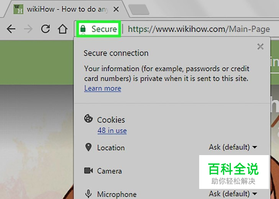Click the green padlock icon
Image resolution: width=279 pixels, height=199 pixels.
pos(83,29)
